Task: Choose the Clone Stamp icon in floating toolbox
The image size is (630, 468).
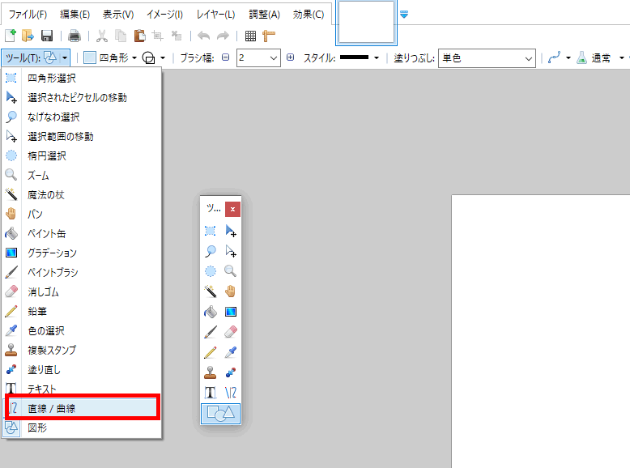Action: (211, 372)
